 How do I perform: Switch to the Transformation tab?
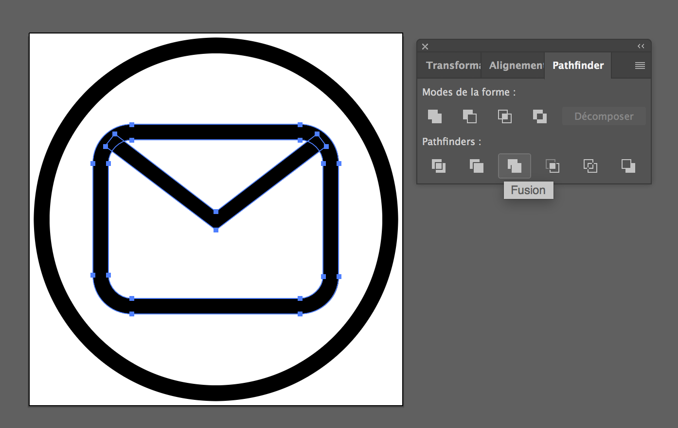452,66
